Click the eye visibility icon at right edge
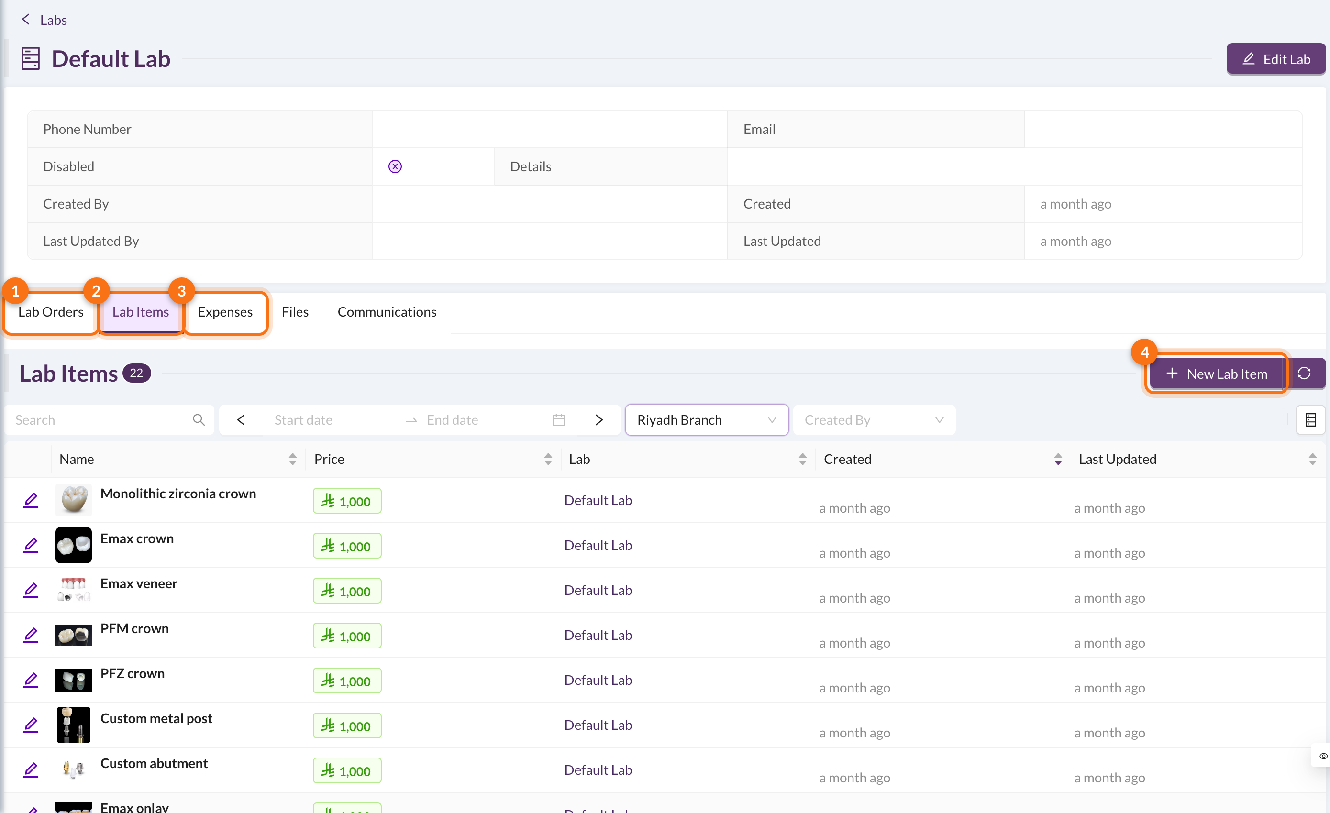Screen dimensions: 1330x813 1323,756
